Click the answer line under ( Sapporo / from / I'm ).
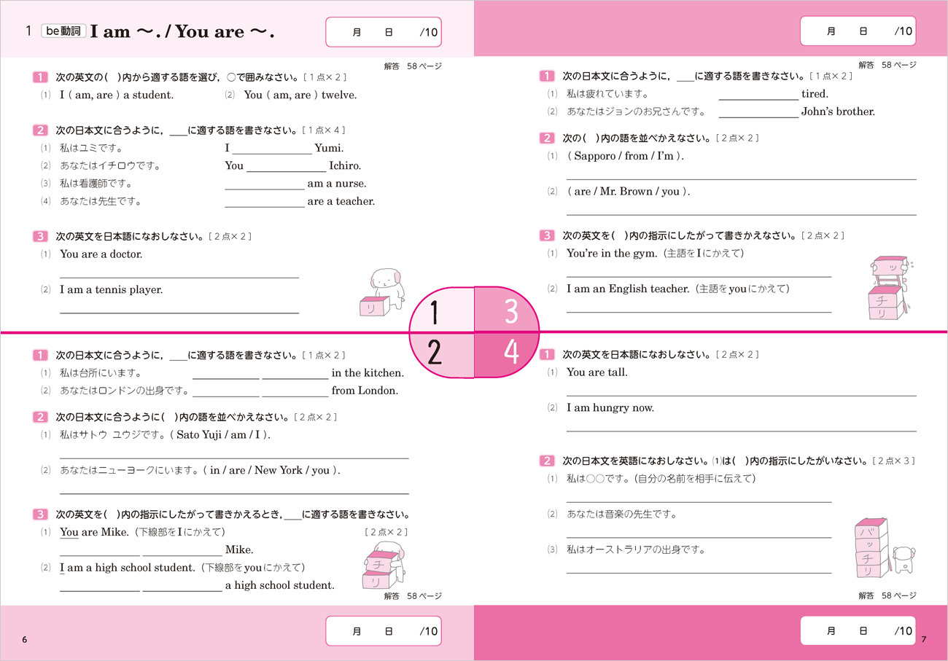The height and width of the screenshot is (661, 948). [x=742, y=179]
